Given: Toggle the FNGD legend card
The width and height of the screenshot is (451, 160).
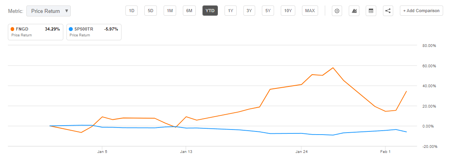Looking at the screenshot, I should coord(36,32).
